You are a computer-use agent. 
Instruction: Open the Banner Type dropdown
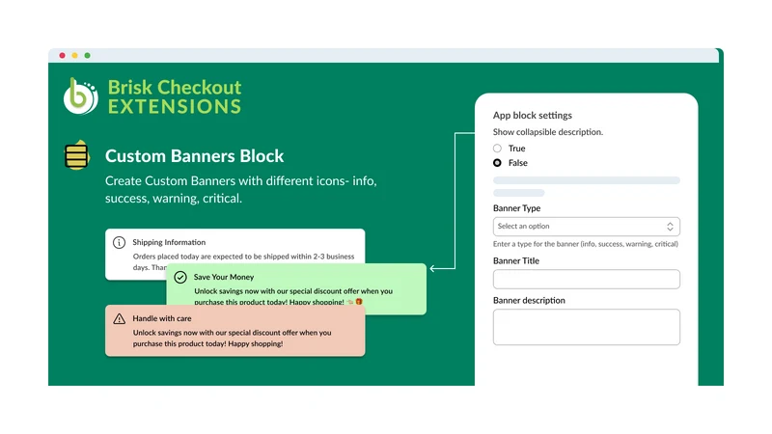(587, 227)
